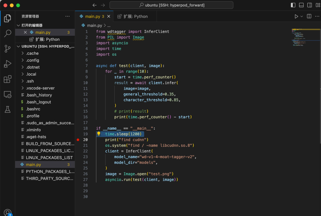Click the Image import on line 2

tap(138, 37)
